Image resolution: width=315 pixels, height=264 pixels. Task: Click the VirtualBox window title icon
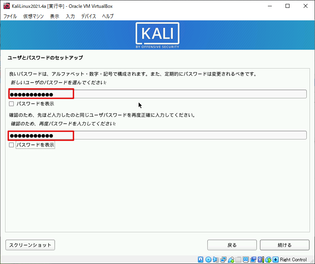click(x=7, y=6)
